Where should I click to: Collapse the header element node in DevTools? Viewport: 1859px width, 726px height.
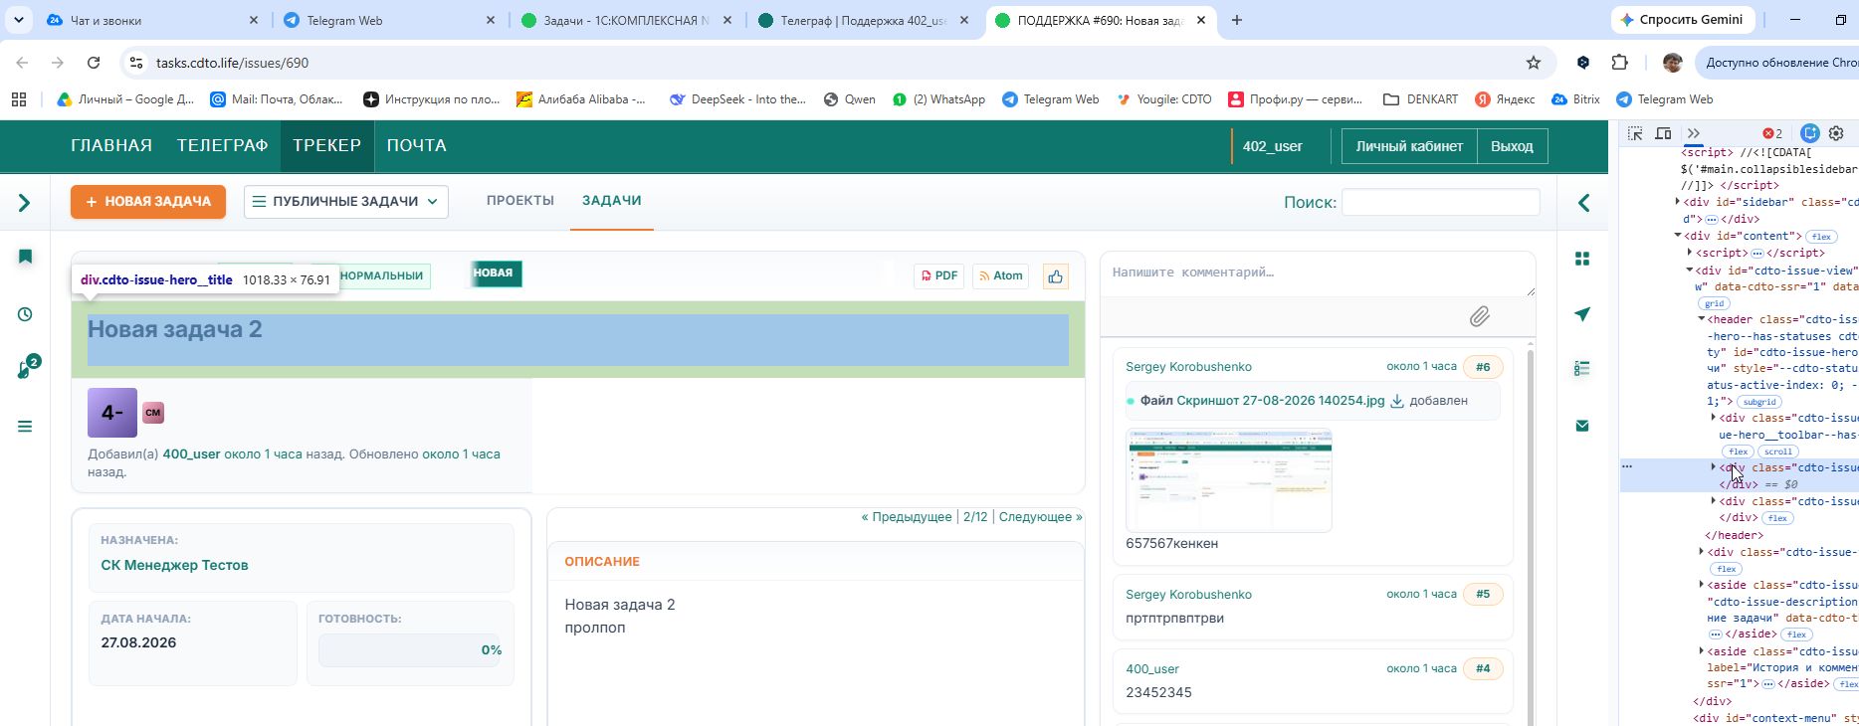click(x=1702, y=319)
